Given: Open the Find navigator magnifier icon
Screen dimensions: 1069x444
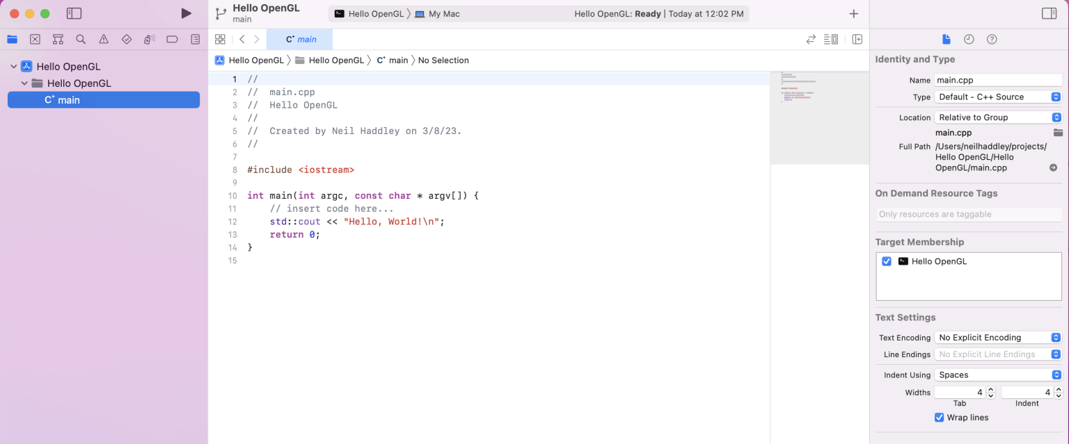Looking at the screenshot, I should tap(81, 40).
